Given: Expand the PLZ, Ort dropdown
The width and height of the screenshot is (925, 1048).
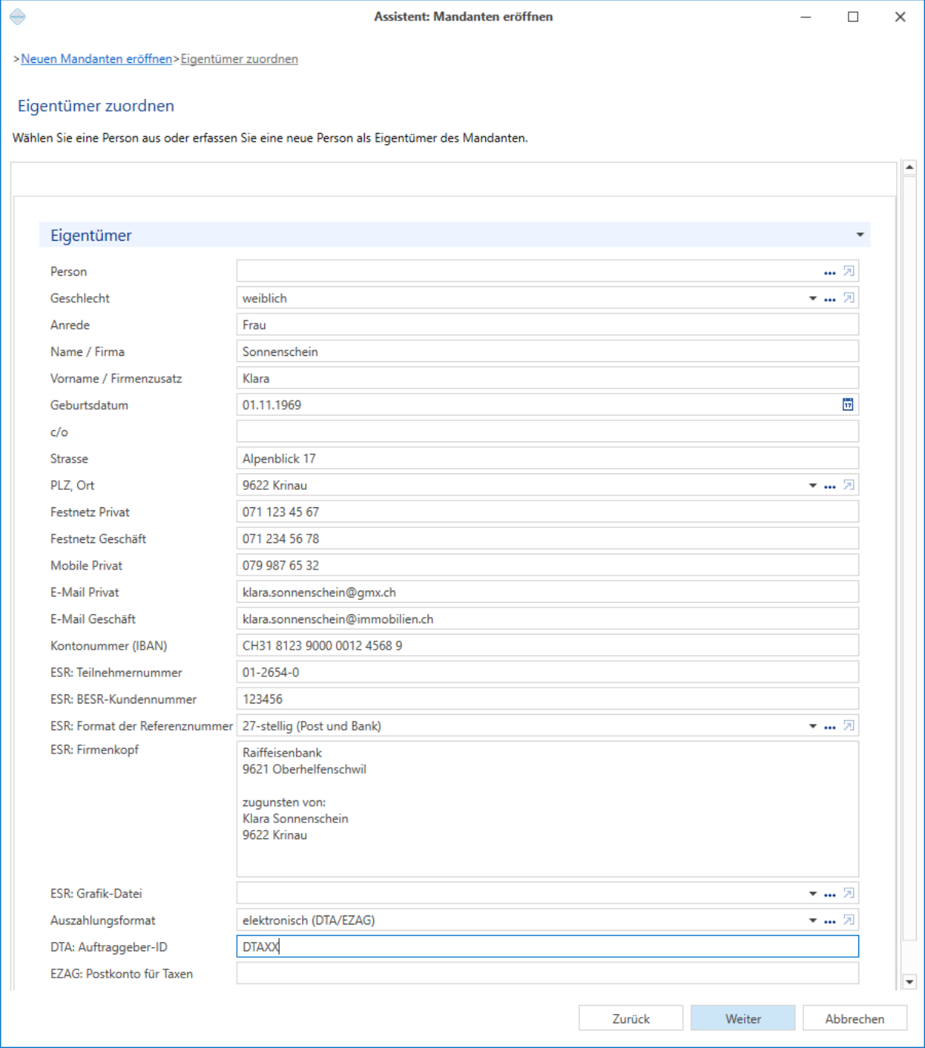Looking at the screenshot, I should coord(813,485).
